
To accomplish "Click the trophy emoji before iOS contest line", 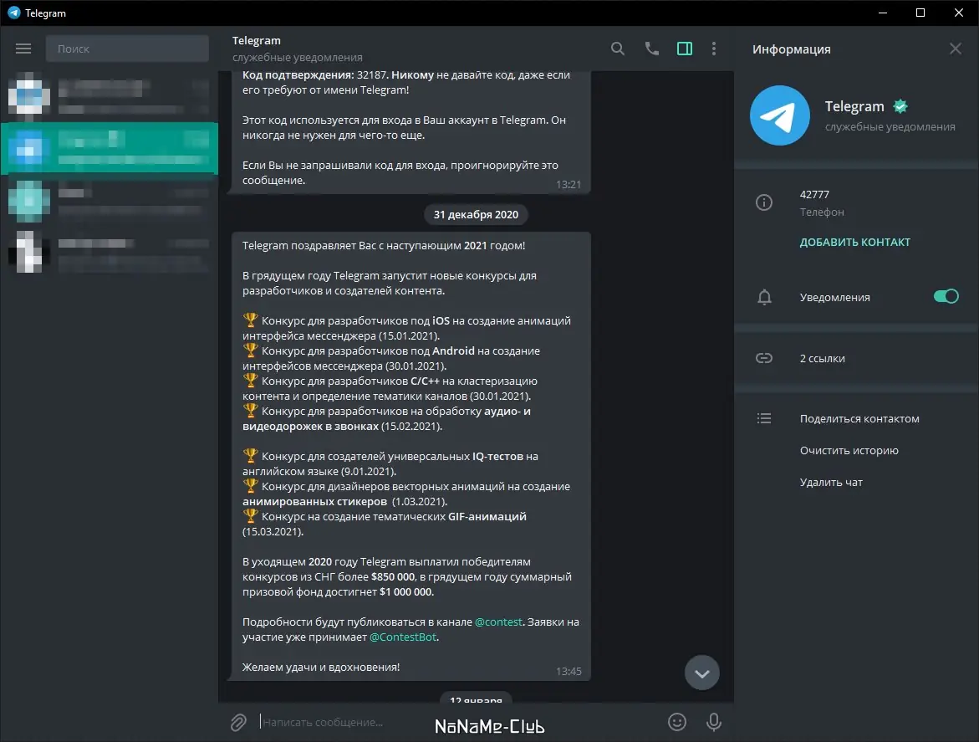I will (x=250, y=320).
